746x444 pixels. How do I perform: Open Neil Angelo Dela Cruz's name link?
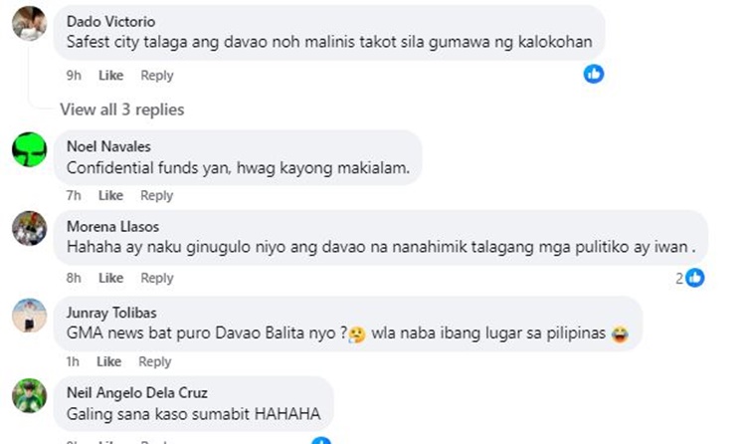pyautogui.click(x=137, y=392)
